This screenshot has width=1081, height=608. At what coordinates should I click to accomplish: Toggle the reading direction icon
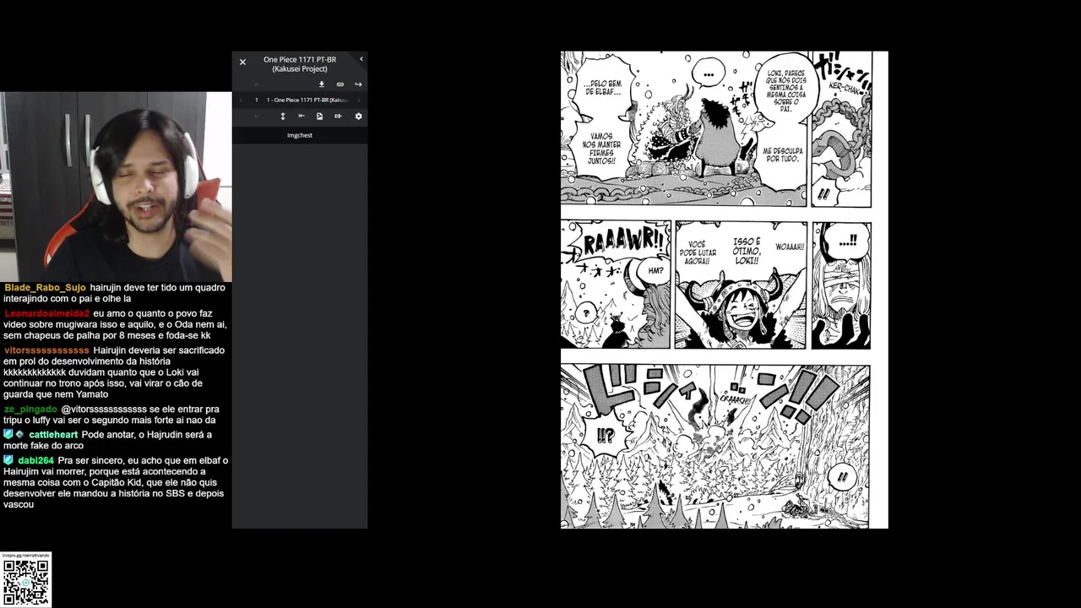pos(301,117)
